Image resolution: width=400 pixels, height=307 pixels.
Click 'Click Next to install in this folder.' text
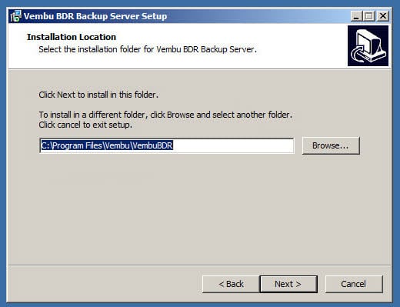point(98,95)
